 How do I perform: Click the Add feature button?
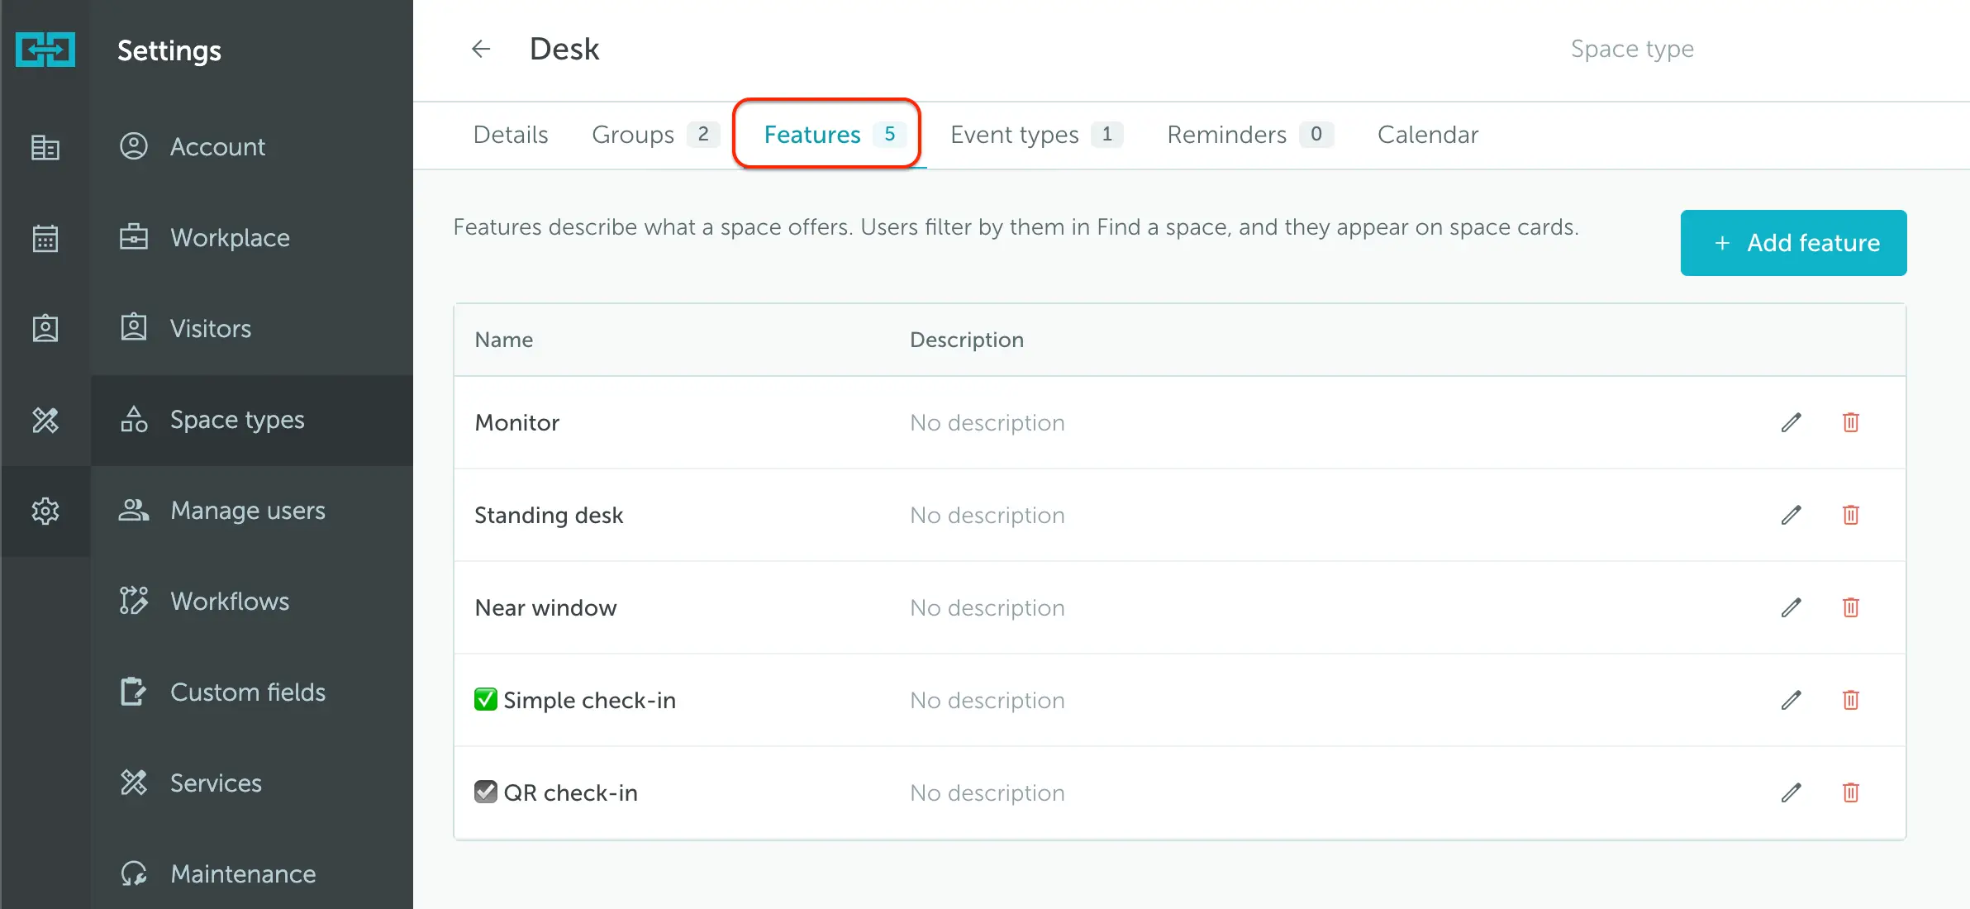pos(1793,243)
